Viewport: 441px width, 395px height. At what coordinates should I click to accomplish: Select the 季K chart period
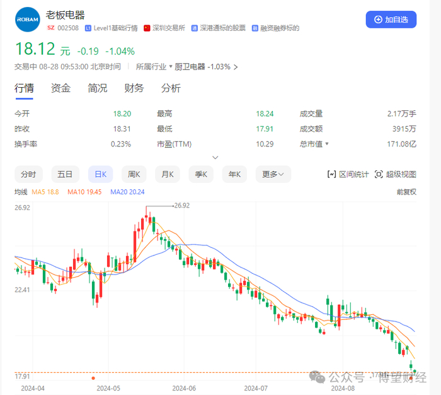click(x=201, y=174)
